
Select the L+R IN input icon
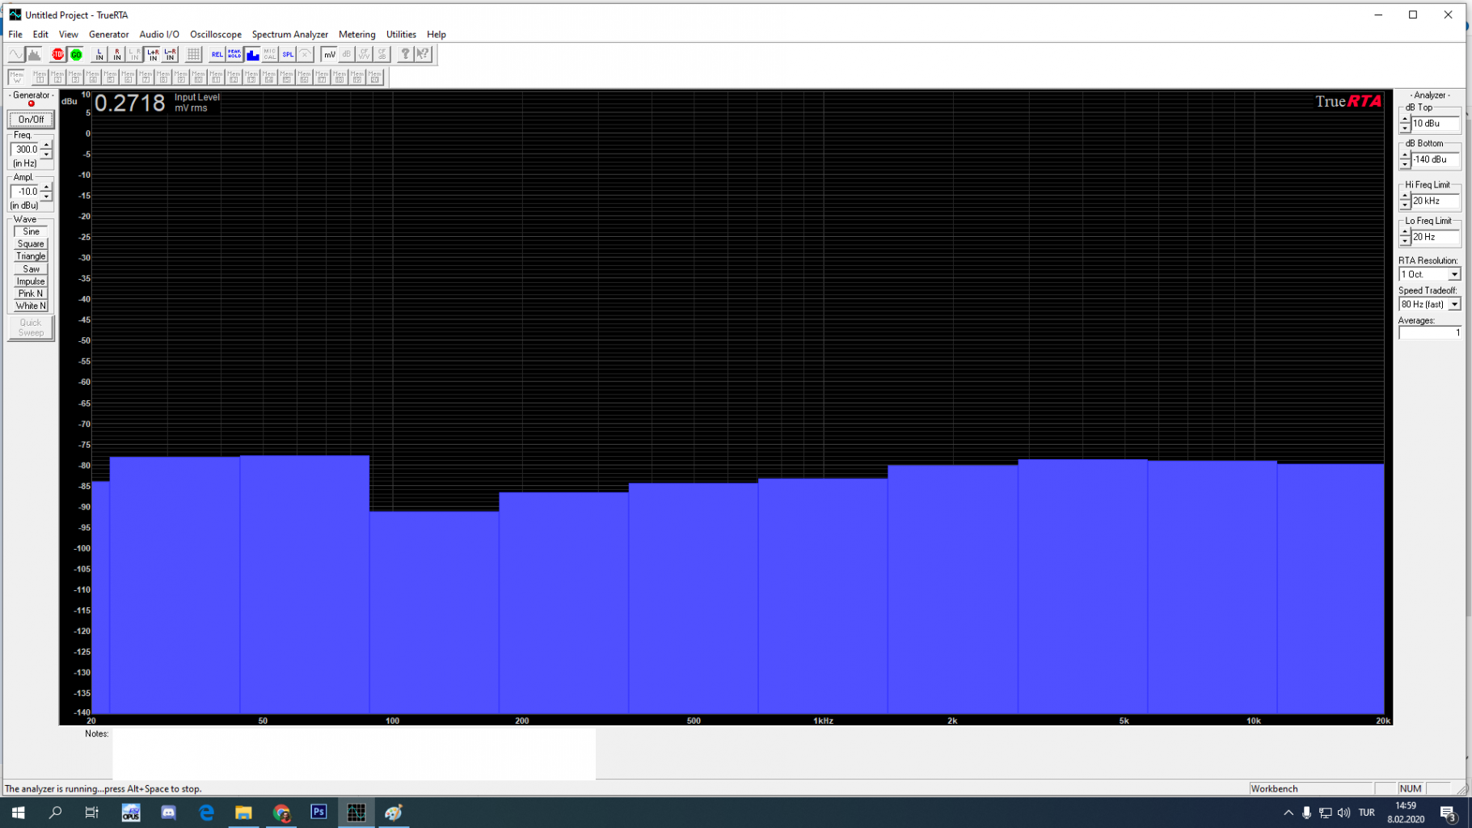click(153, 54)
